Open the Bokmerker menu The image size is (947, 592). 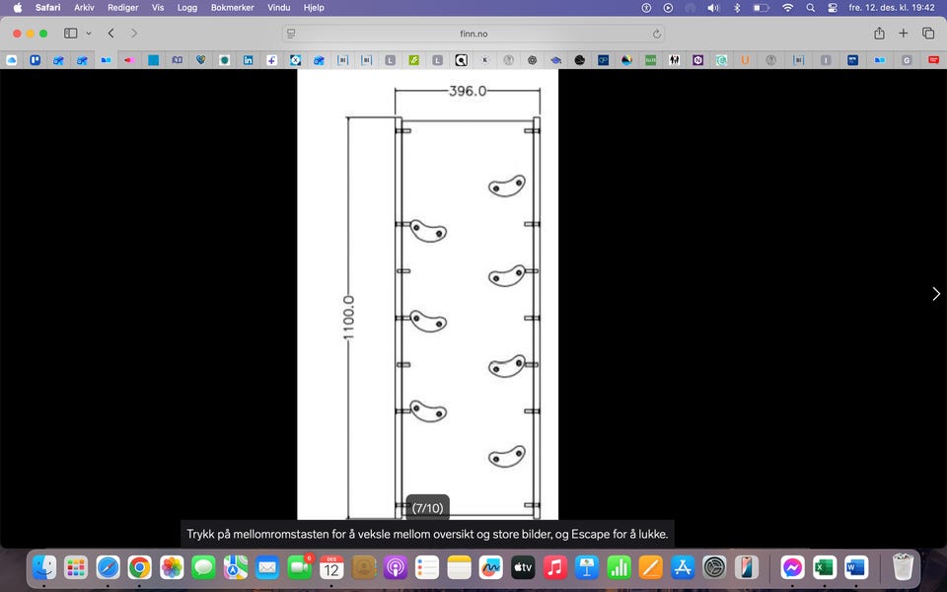[x=233, y=8]
